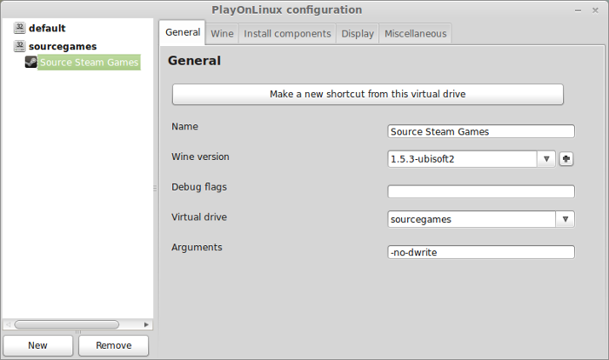This screenshot has width=609, height=360.
Task: Open the Display tab
Action: (358, 34)
